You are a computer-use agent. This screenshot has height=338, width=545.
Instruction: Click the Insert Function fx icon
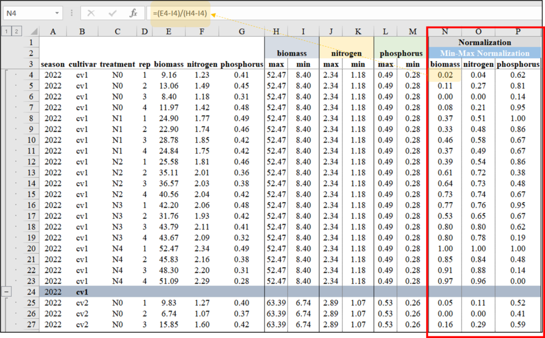pos(134,13)
